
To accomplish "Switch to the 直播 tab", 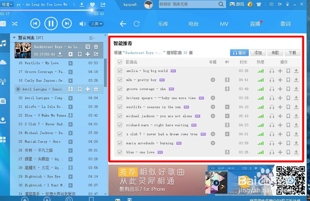I will (255, 24).
